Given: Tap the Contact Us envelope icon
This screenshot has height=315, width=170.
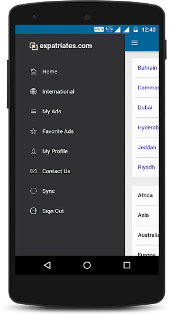Looking at the screenshot, I should coord(34,171).
